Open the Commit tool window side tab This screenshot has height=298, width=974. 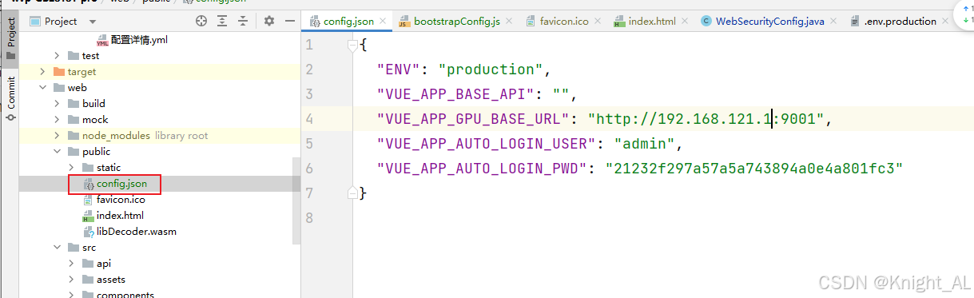10,98
